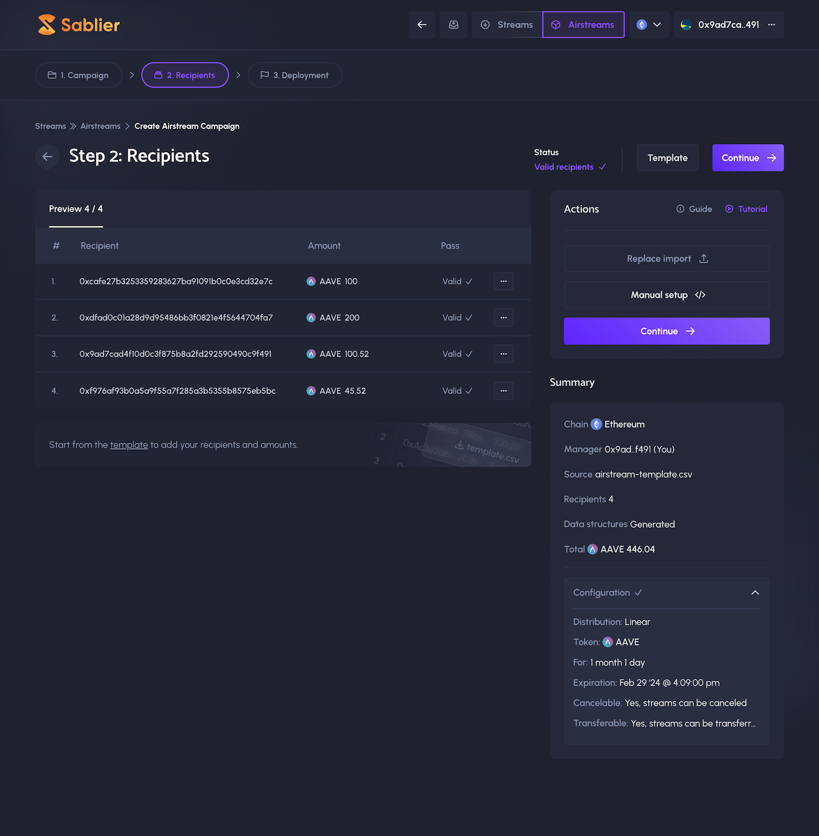Open the Ethereum chain selector dropdown

(649, 25)
